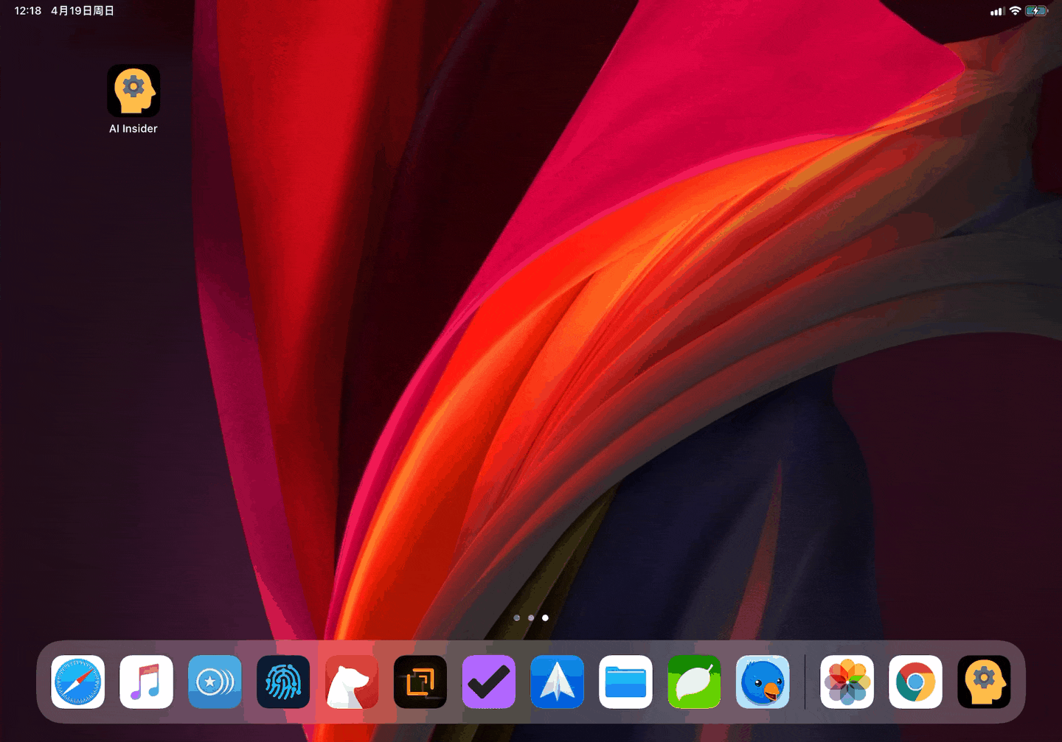Tap the Wi-Fi status icon

coord(1016,10)
